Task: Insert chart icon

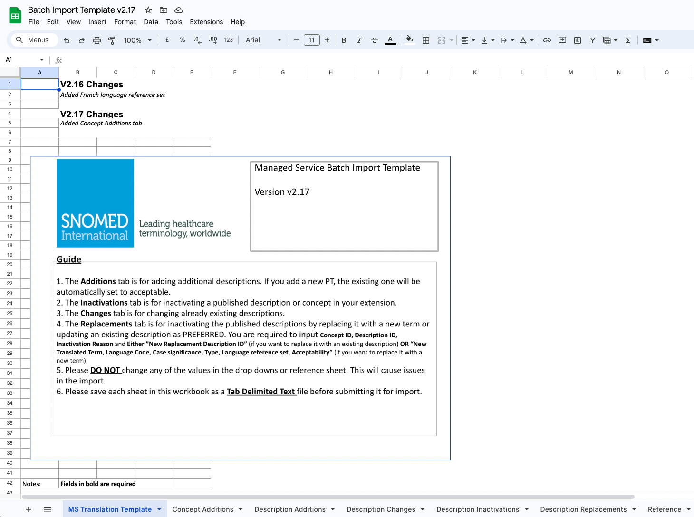Action: 578,40
